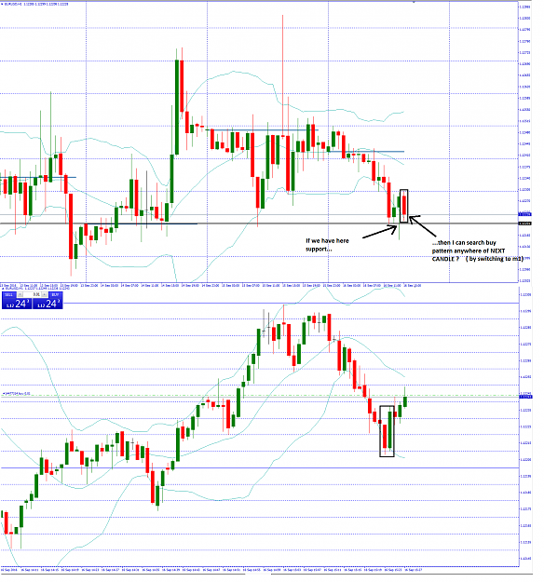Click the BUY one-click trading button
The width and height of the screenshot is (544, 582).
point(48,300)
